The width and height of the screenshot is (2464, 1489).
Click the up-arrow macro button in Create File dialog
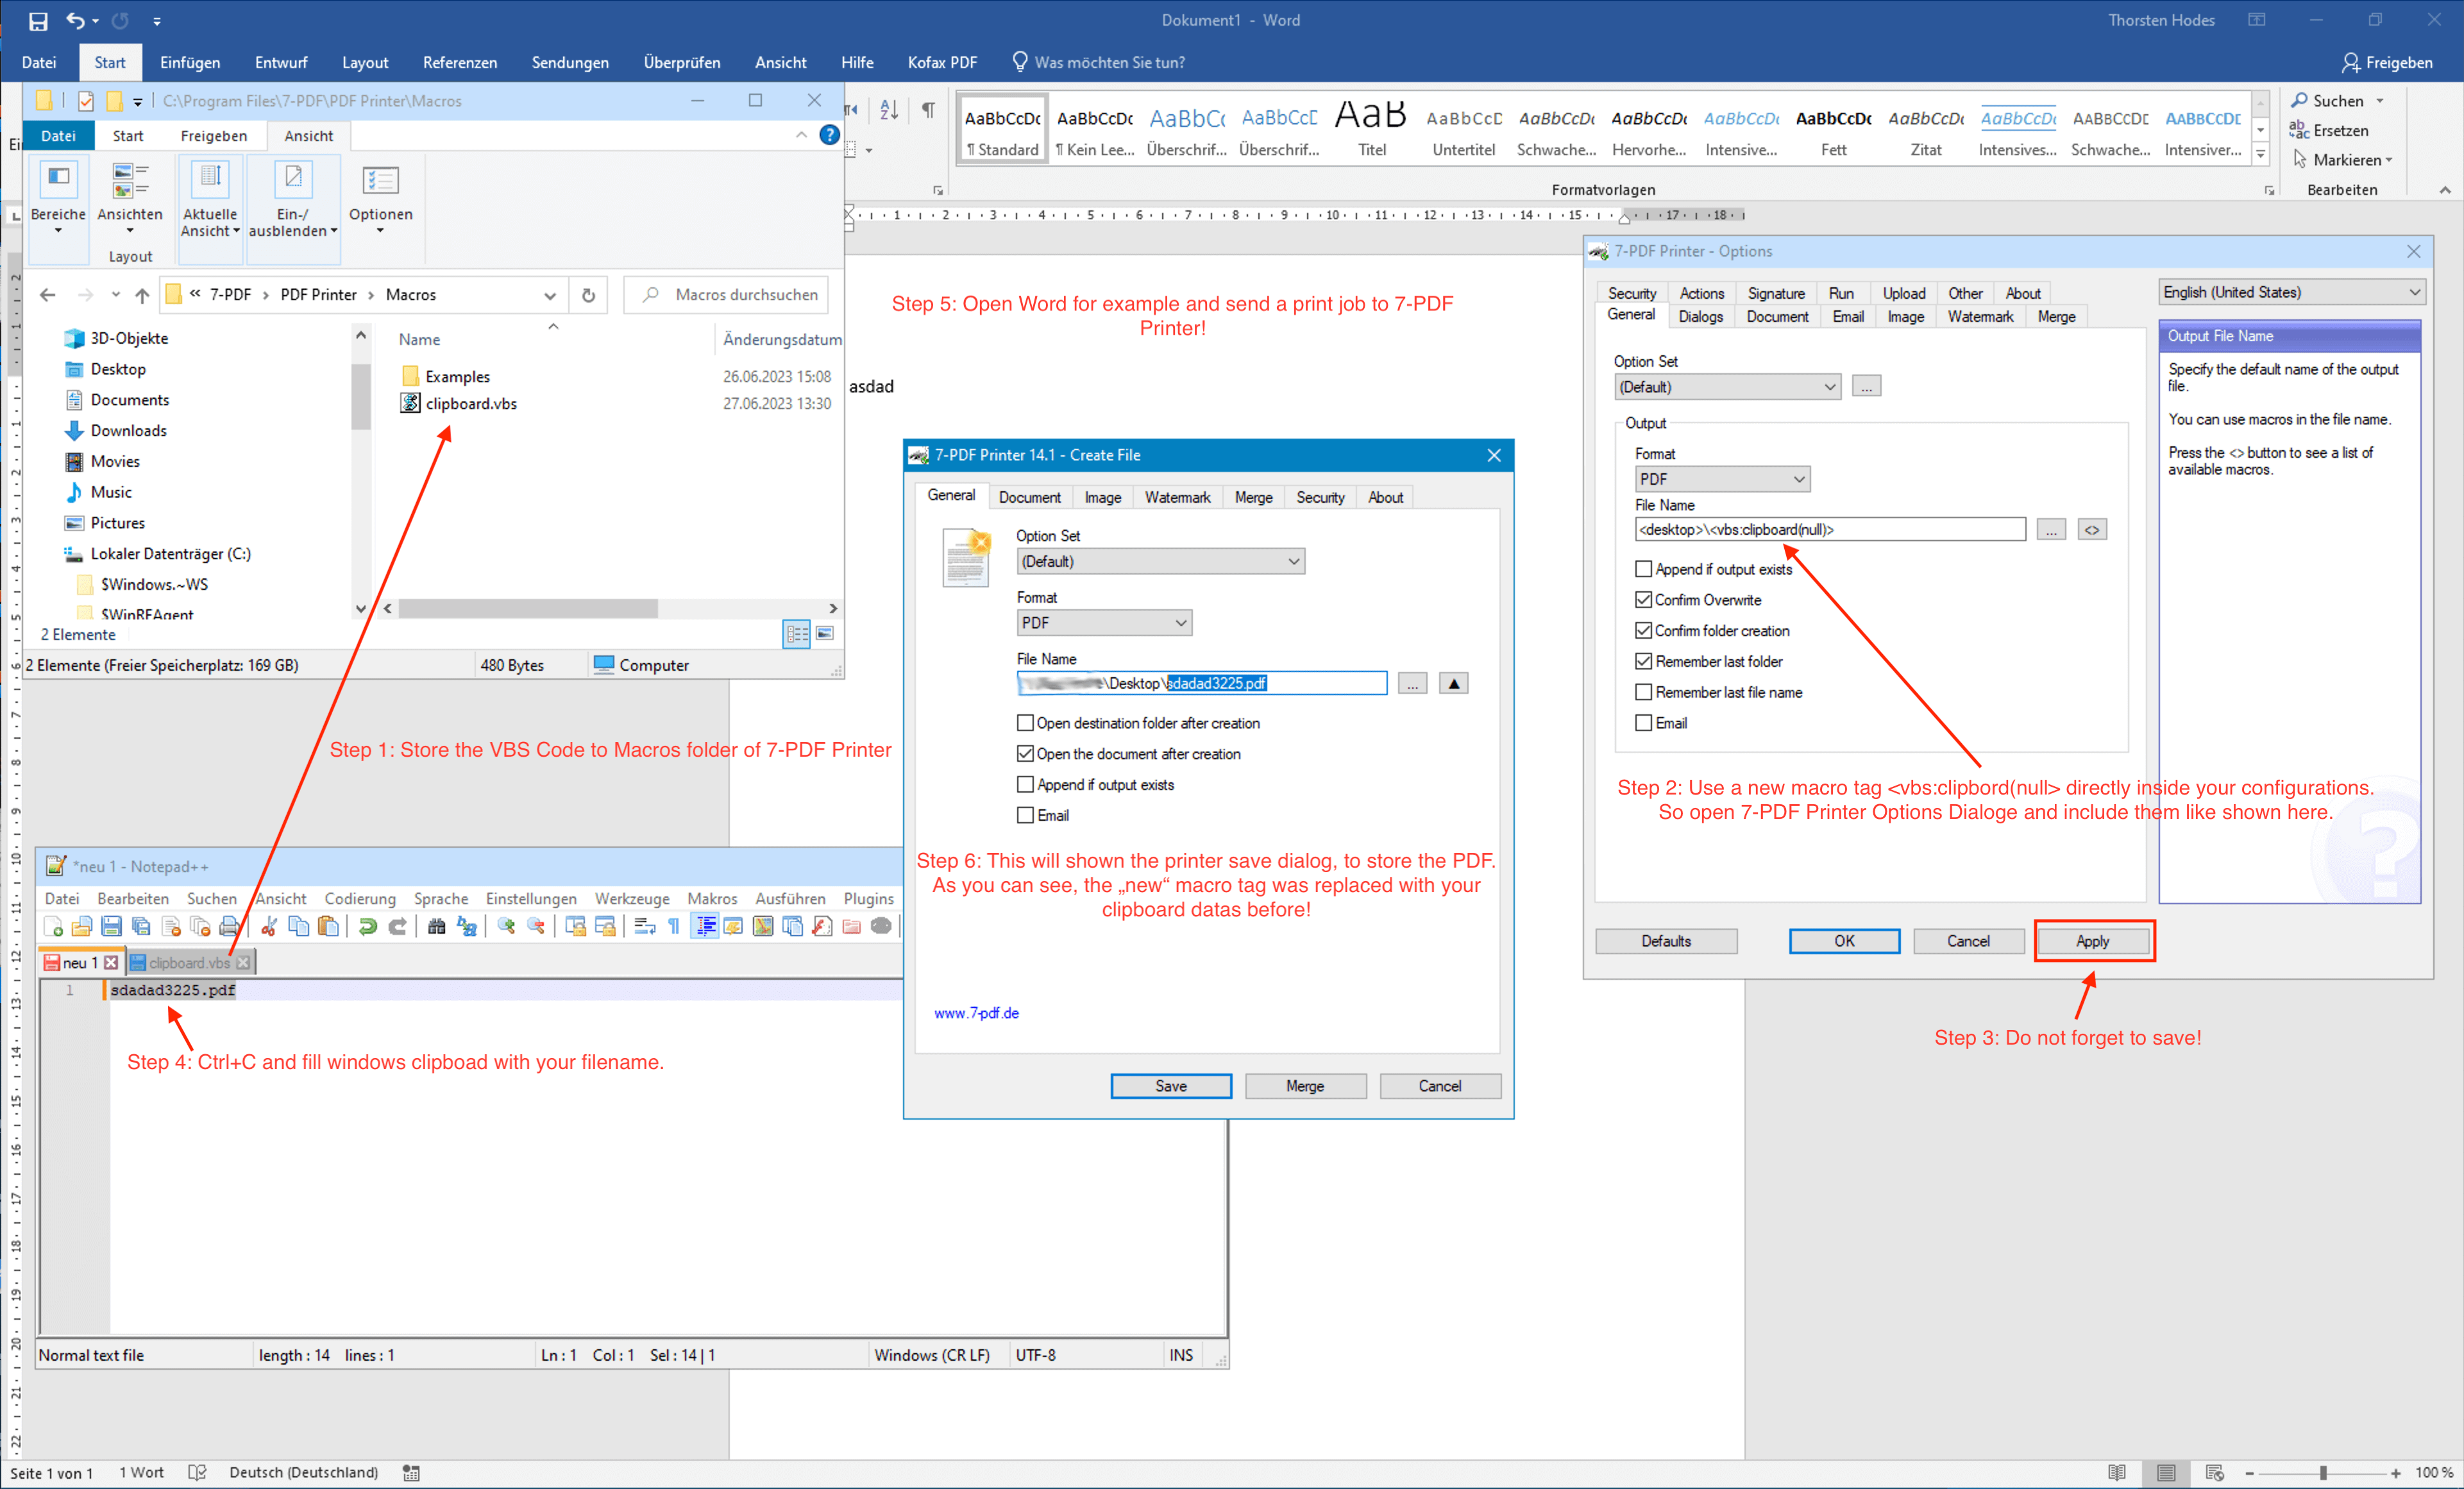coord(1453,683)
